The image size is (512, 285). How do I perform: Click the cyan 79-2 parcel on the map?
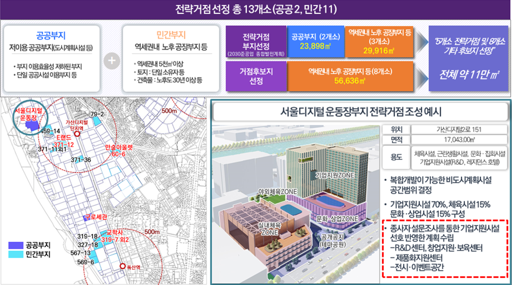coord(97,121)
